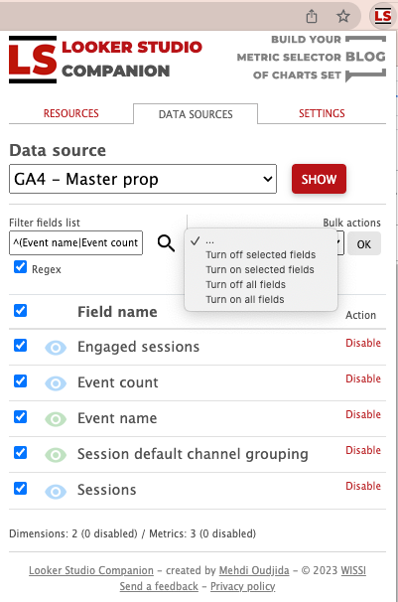Screen dimensions: 398x602
Task: Open the Privacy policy link
Action: click(x=243, y=587)
